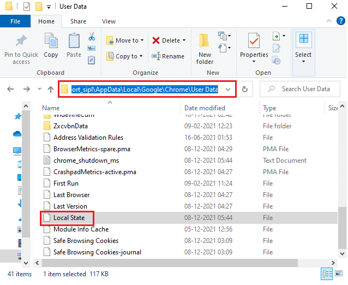
Task: Click New folder icon in title bar toolbar
Action: point(39,7)
